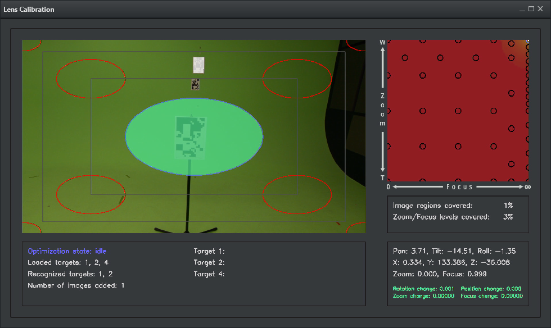Click the large marker inside green ellipse

191,137
